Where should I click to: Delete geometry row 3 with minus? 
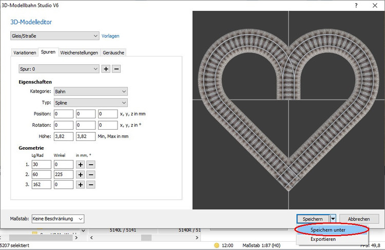90,185
